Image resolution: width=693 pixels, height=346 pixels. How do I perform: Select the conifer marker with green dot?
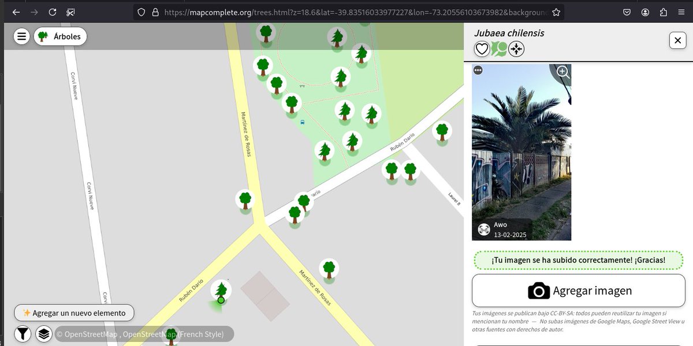[x=221, y=291]
